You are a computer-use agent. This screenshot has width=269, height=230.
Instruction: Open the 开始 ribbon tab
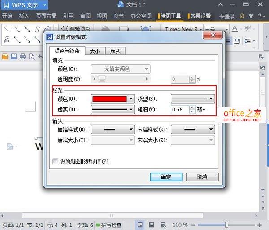tap(7, 16)
